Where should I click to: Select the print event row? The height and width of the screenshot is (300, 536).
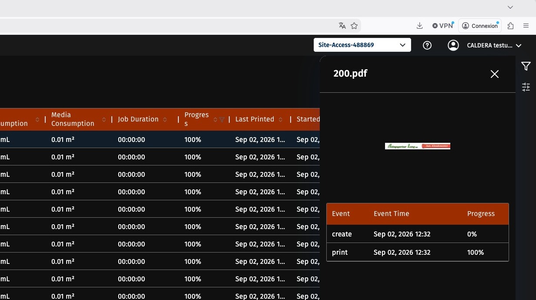pyautogui.click(x=418, y=252)
